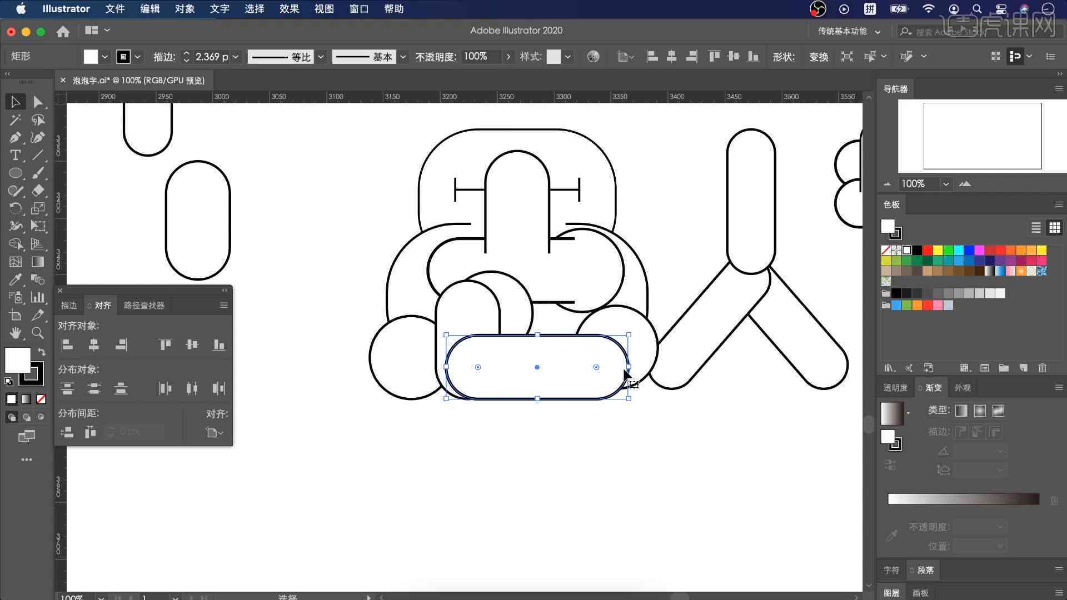Image resolution: width=1067 pixels, height=600 pixels.
Task: Switch to 描边 tab in floating panel
Action: click(69, 305)
